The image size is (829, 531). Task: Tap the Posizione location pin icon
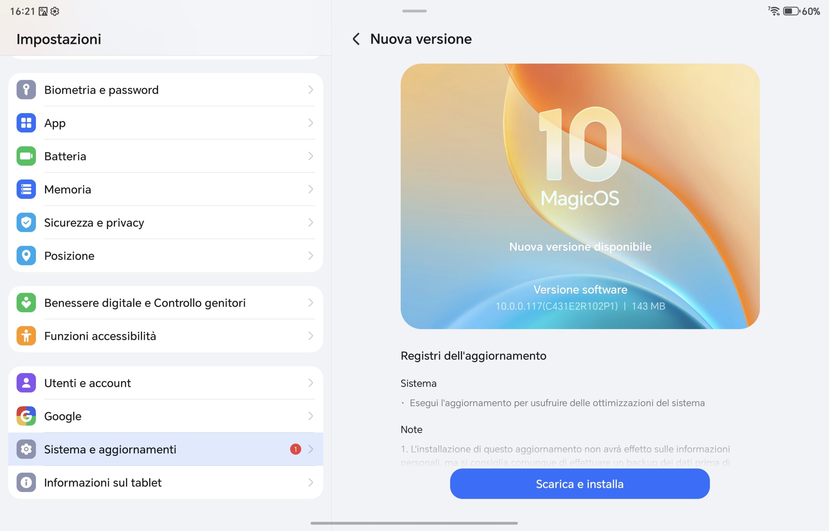pyautogui.click(x=26, y=255)
